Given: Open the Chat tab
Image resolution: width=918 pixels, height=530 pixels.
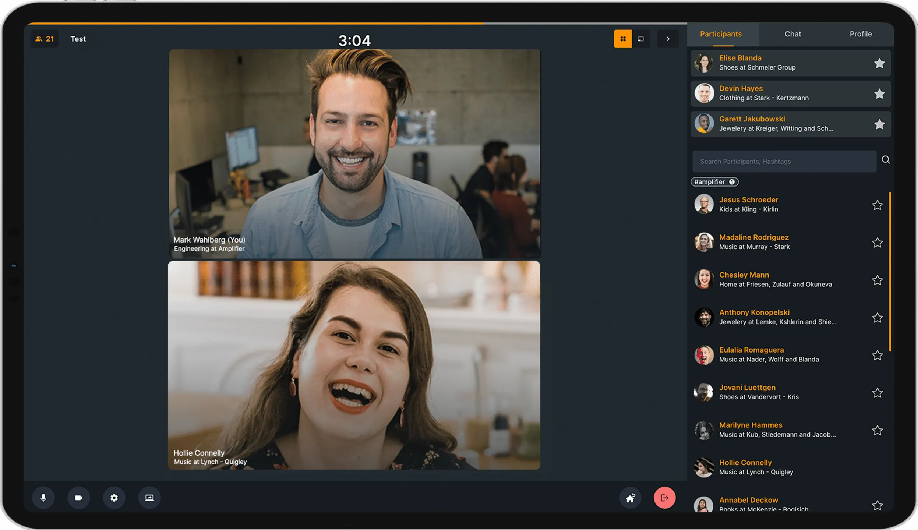Looking at the screenshot, I should pyautogui.click(x=792, y=34).
